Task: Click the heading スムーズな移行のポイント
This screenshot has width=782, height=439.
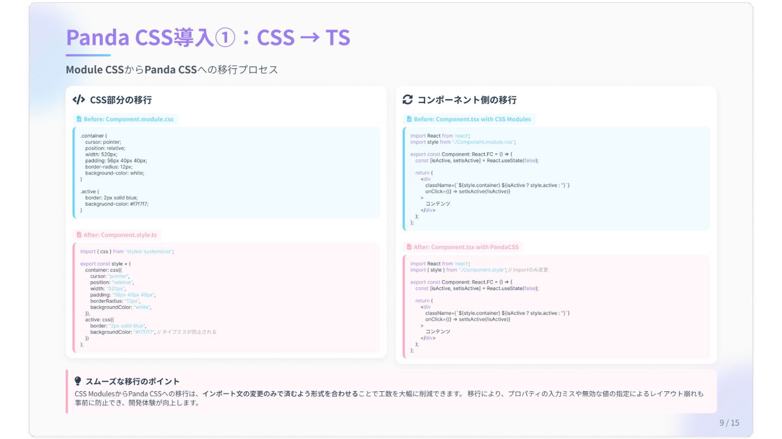Action: pyautogui.click(x=133, y=382)
